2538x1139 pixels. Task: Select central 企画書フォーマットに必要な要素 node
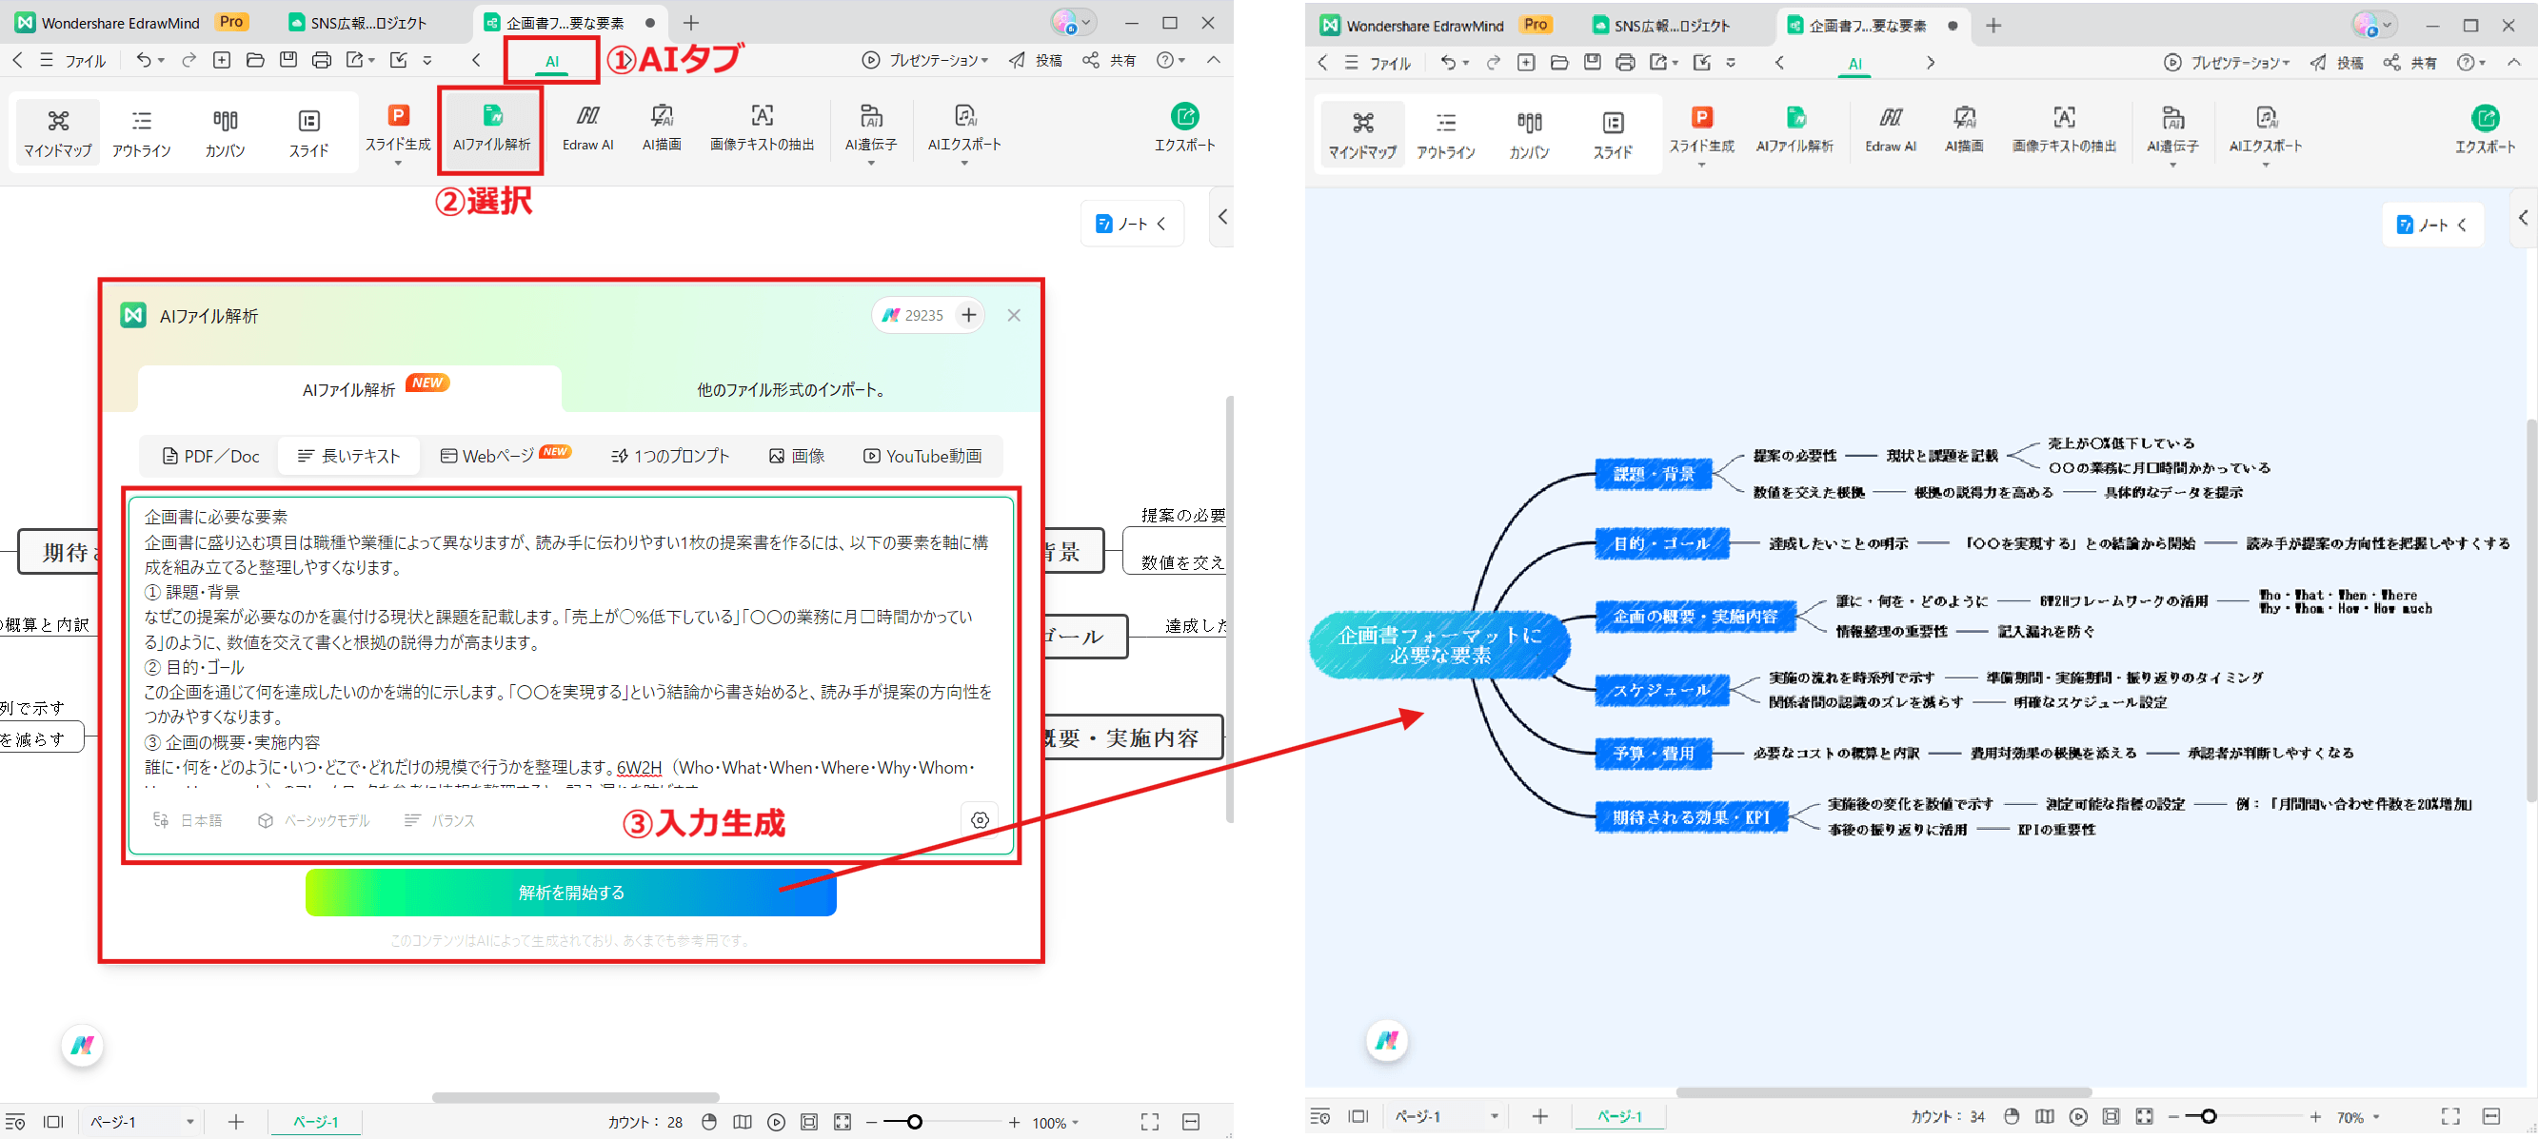[x=1439, y=645]
